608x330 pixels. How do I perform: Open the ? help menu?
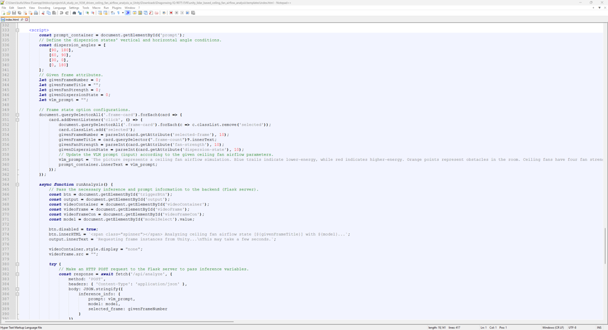click(139, 8)
